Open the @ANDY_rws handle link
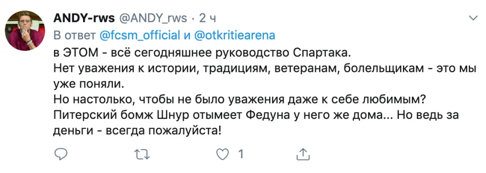 153,19
